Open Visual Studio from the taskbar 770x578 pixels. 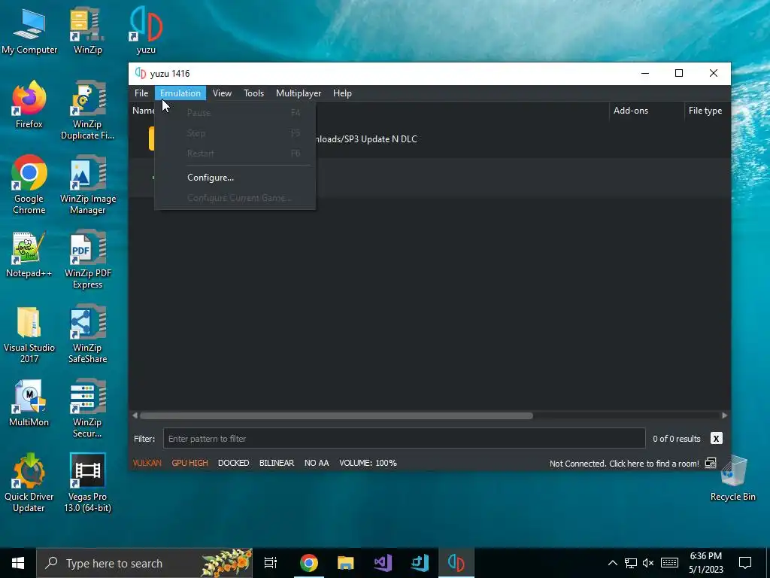pyautogui.click(x=383, y=563)
